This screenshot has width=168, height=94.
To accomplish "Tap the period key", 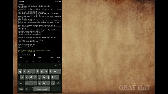I will 52,89.
